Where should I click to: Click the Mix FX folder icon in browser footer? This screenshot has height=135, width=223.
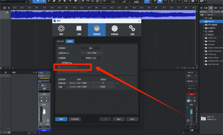(203, 118)
